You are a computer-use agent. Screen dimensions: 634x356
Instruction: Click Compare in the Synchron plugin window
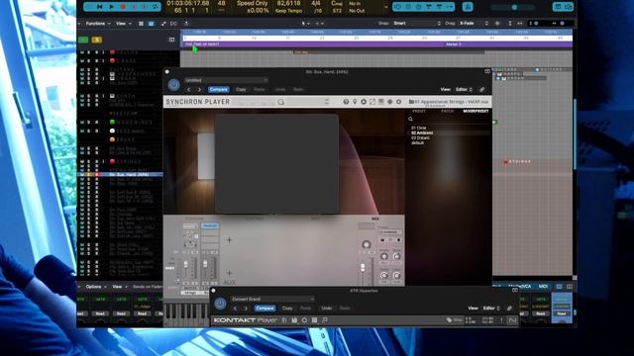[219, 90]
